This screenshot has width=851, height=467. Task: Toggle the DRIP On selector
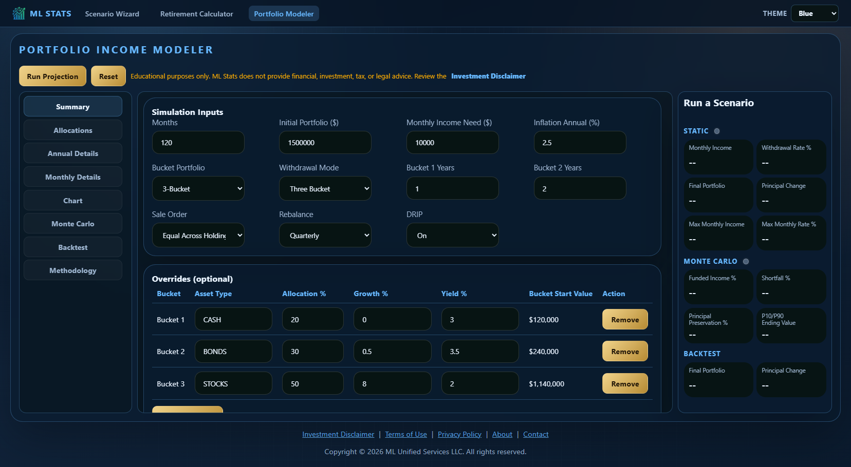(452, 236)
